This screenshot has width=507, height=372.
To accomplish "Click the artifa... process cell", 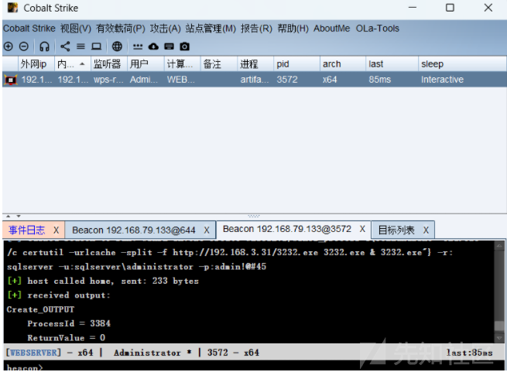I will pyautogui.click(x=255, y=80).
